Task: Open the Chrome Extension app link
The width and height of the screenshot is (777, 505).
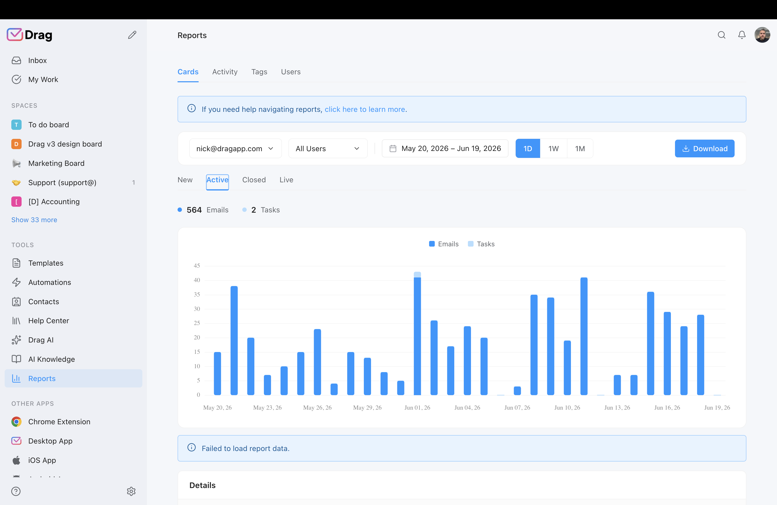Action: click(x=73, y=422)
